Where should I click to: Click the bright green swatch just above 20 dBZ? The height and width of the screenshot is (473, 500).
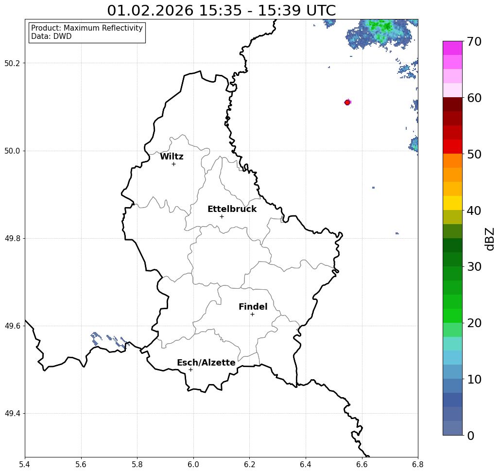pyautogui.click(x=452, y=315)
